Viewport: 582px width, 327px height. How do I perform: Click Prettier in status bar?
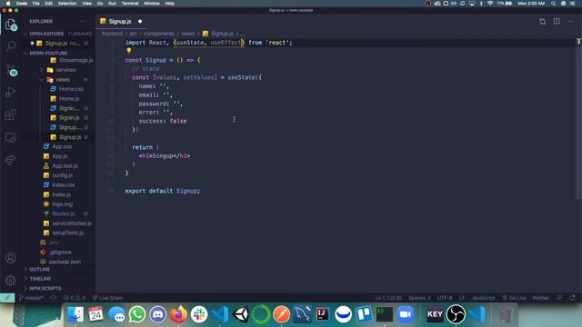[x=541, y=298]
